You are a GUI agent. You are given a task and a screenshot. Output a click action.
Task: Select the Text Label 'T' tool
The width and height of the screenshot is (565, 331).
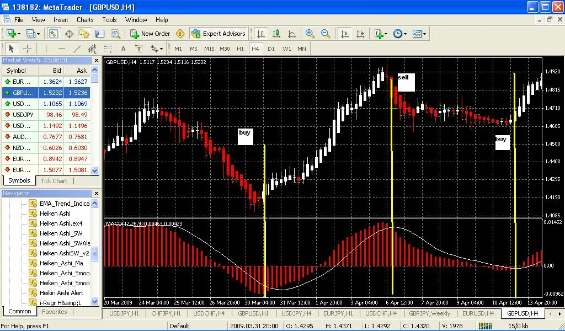tap(138, 49)
